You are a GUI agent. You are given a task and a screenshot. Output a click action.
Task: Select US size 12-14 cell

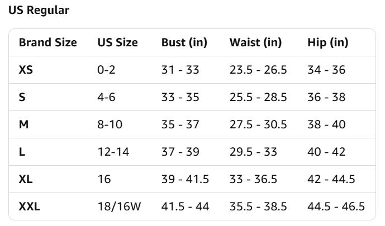pos(113,152)
